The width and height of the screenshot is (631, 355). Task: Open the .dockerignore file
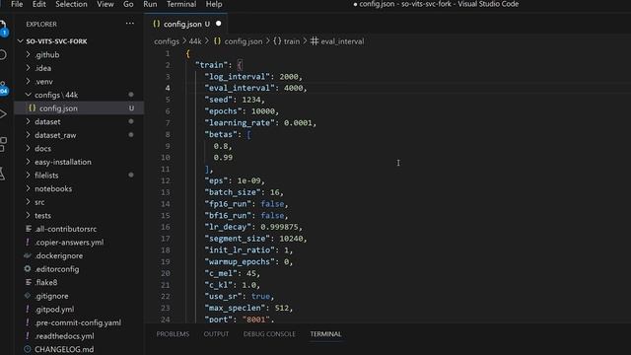point(59,255)
